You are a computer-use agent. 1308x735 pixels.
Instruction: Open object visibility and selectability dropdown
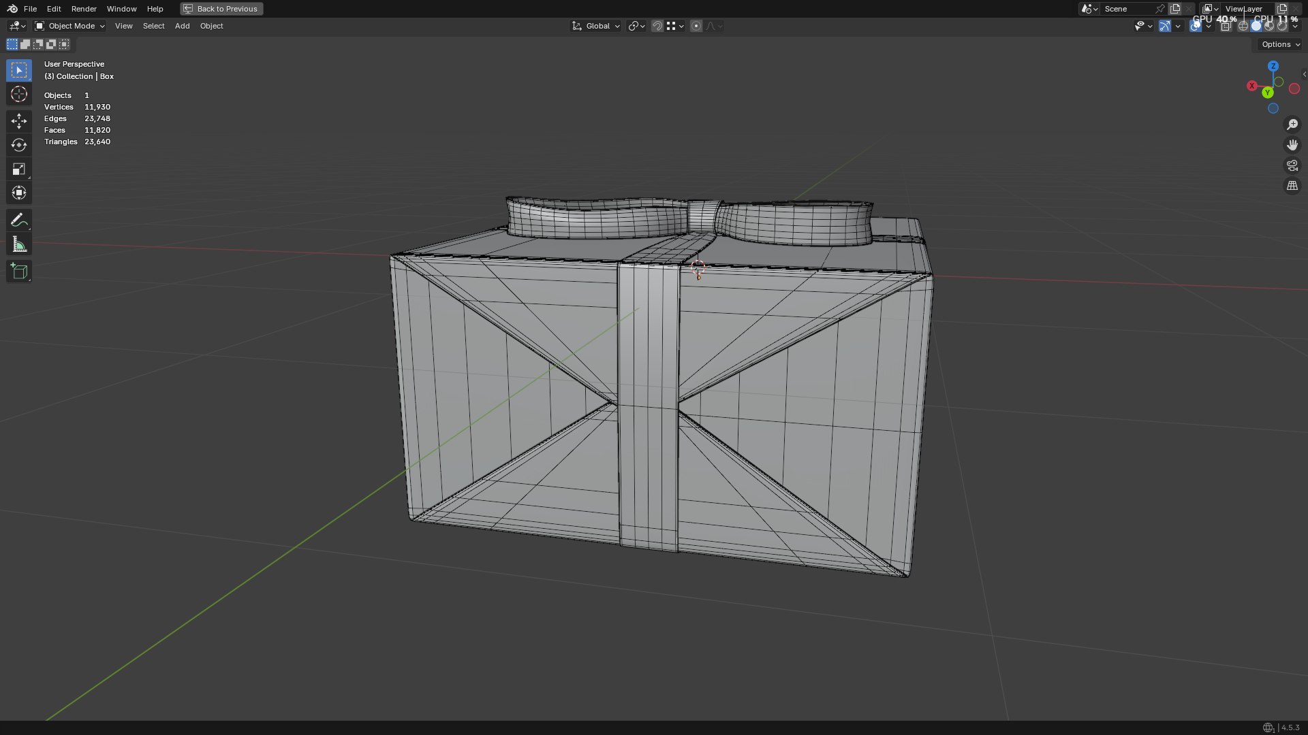(1143, 26)
